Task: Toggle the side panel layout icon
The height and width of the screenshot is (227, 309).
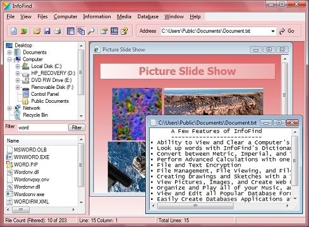Action: click(71, 31)
